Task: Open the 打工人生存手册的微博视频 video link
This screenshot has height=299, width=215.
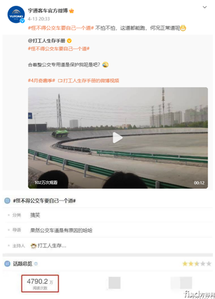Action: 89,81
